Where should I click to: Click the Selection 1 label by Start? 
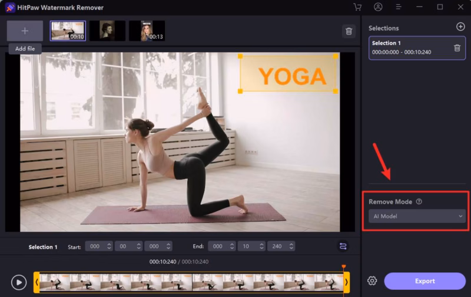coord(43,247)
